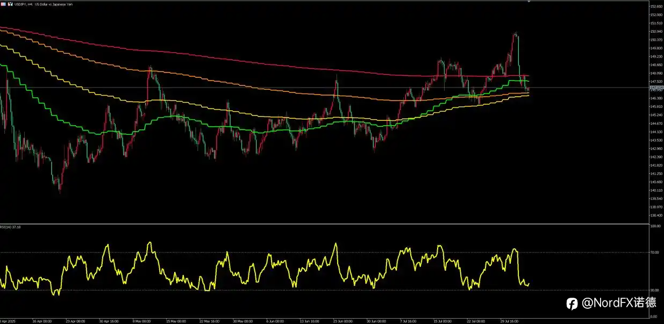The height and width of the screenshot is (324, 664).
Task: Click the '6 Jun 08:00' time axis label
Action: tap(276, 321)
